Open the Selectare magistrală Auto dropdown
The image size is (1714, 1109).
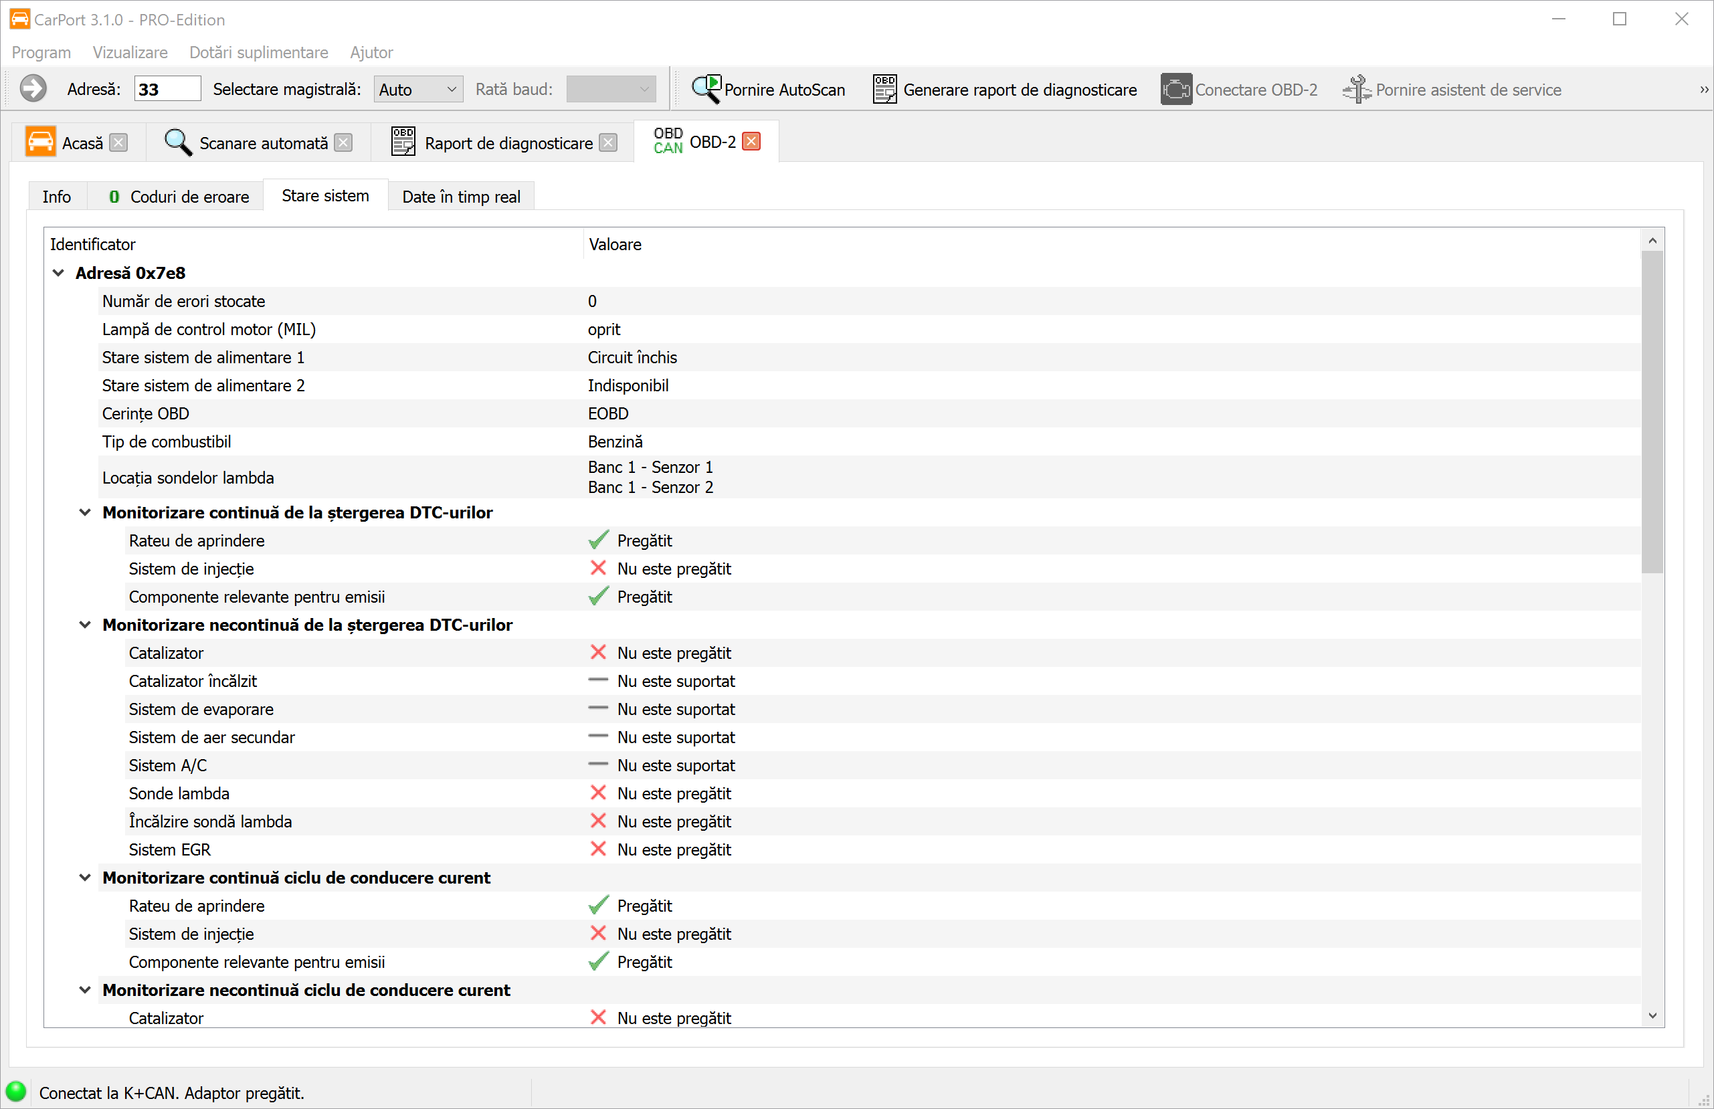(417, 90)
